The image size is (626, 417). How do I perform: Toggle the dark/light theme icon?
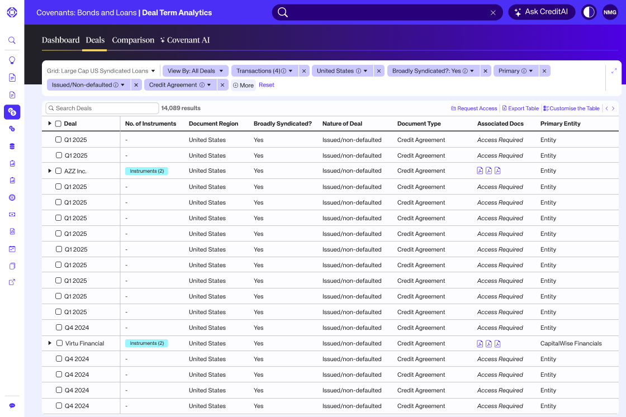tap(589, 12)
